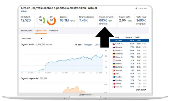The image size is (171, 101).
Task: Click the DR 80 gauge
Action: (51, 20)
